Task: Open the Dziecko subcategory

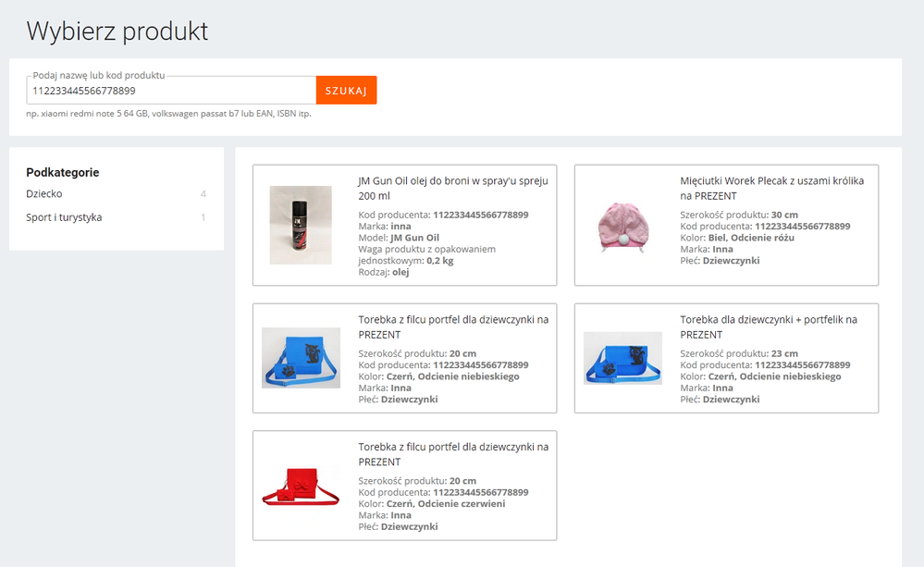Action: coord(44,194)
